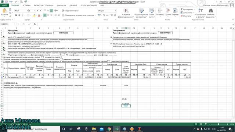The width and height of the screenshot is (235, 132).
Task: Center text horizontally
Action: pyautogui.click(x=48, y=15)
